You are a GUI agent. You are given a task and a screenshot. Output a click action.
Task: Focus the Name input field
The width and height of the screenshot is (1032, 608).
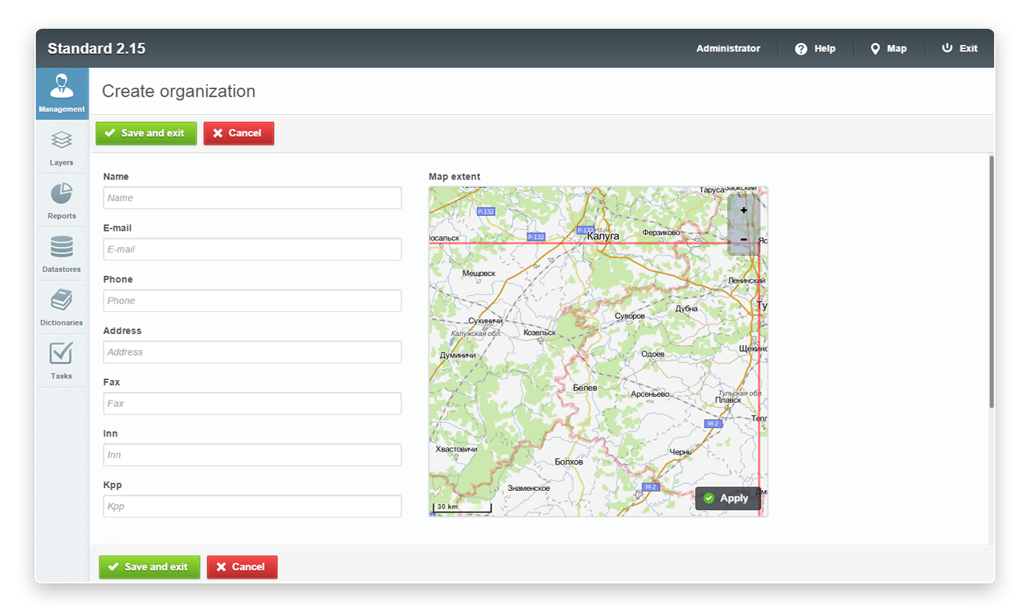point(252,198)
